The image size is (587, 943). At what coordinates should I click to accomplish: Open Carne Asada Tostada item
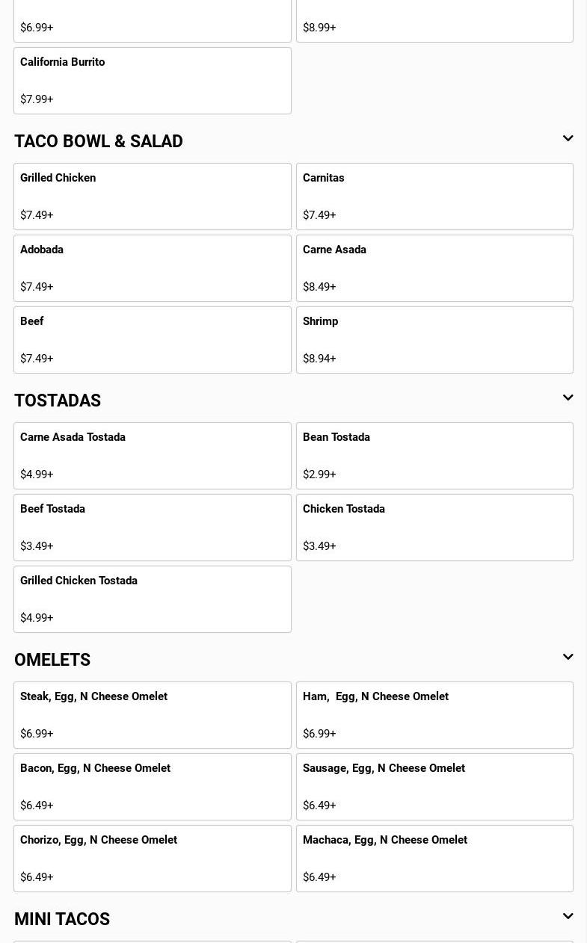(153, 456)
